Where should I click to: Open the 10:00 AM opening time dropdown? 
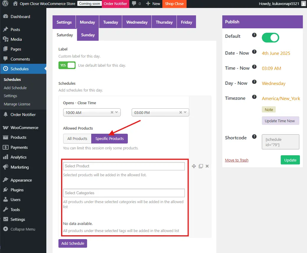tap(92, 112)
